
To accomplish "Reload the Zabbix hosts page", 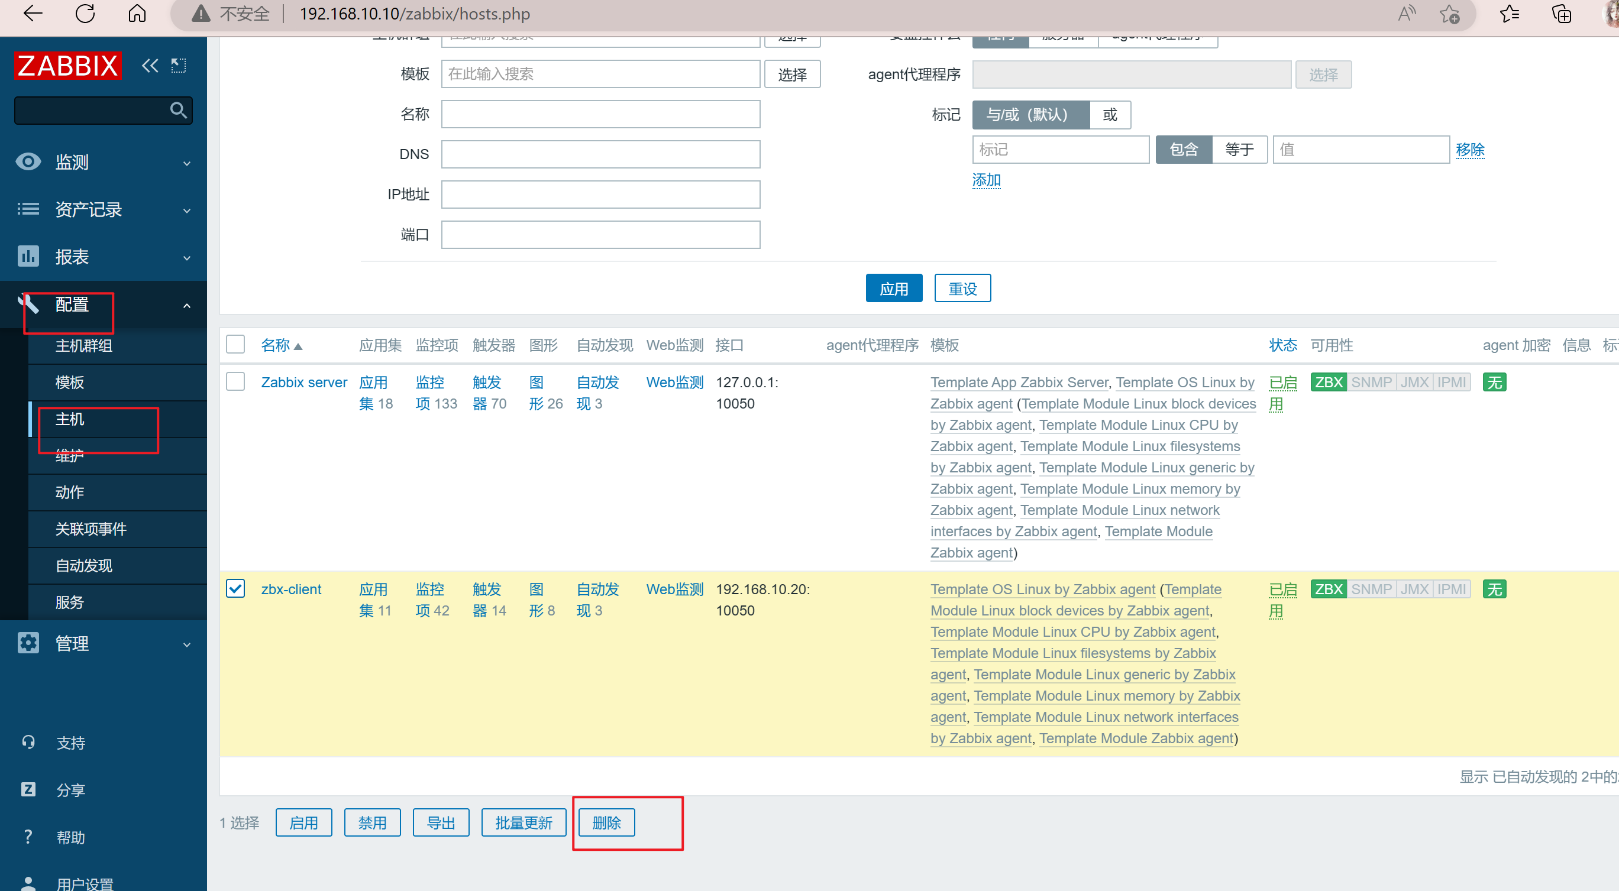I will 85,13.
